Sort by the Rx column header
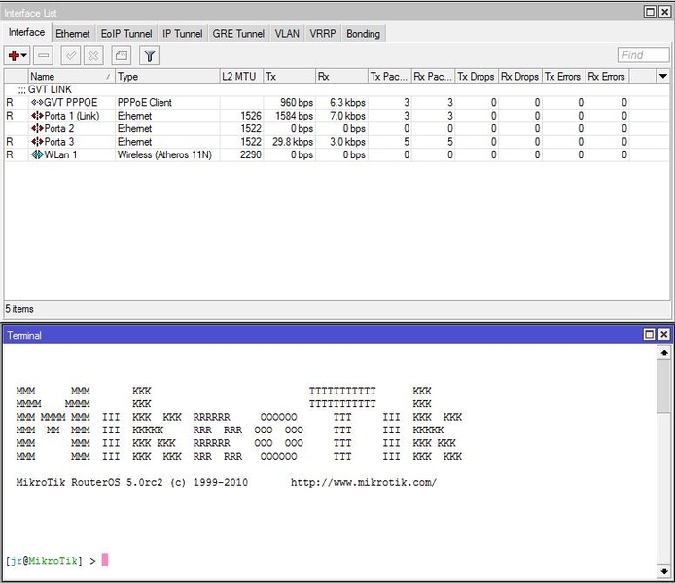 [341, 77]
